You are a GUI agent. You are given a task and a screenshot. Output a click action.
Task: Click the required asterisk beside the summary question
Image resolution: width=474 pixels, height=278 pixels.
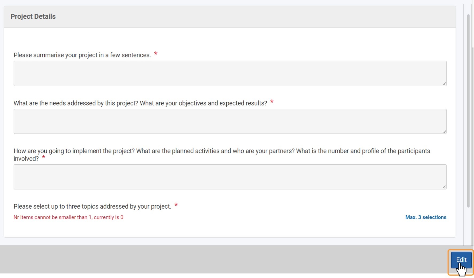click(x=156, y=54)
